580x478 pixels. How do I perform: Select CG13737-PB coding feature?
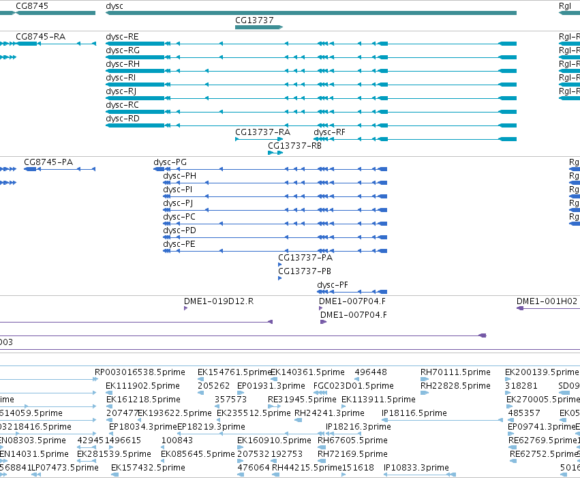280,278
